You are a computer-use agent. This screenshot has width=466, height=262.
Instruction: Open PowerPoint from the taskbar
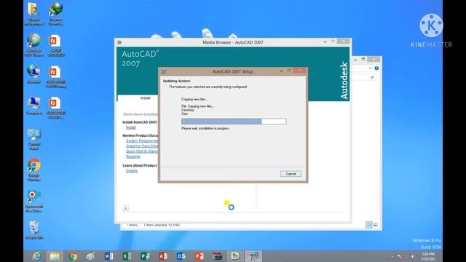tap(199, 256)
